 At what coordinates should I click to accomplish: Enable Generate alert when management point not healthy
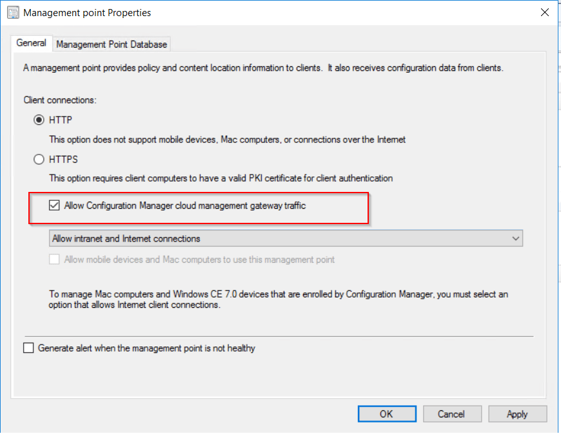click(28, 348)
